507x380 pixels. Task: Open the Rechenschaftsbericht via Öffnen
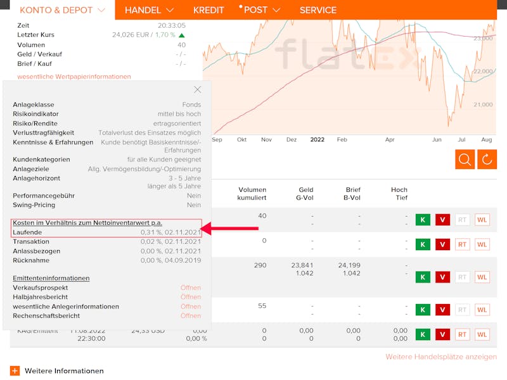(191, 315)
